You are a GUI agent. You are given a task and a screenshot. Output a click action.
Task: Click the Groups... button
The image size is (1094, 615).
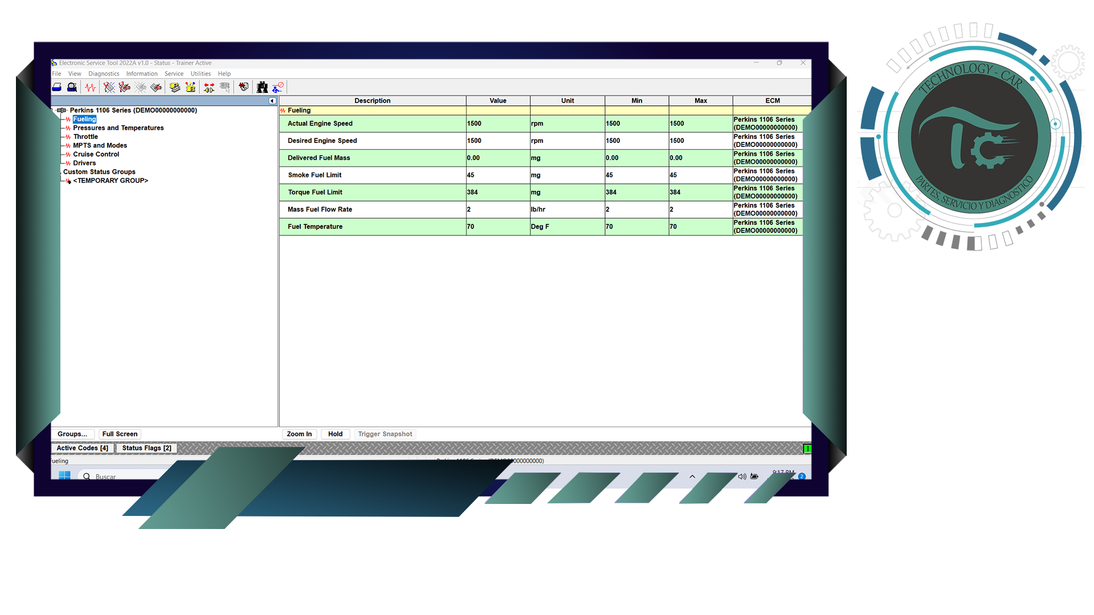coord(72,434)
